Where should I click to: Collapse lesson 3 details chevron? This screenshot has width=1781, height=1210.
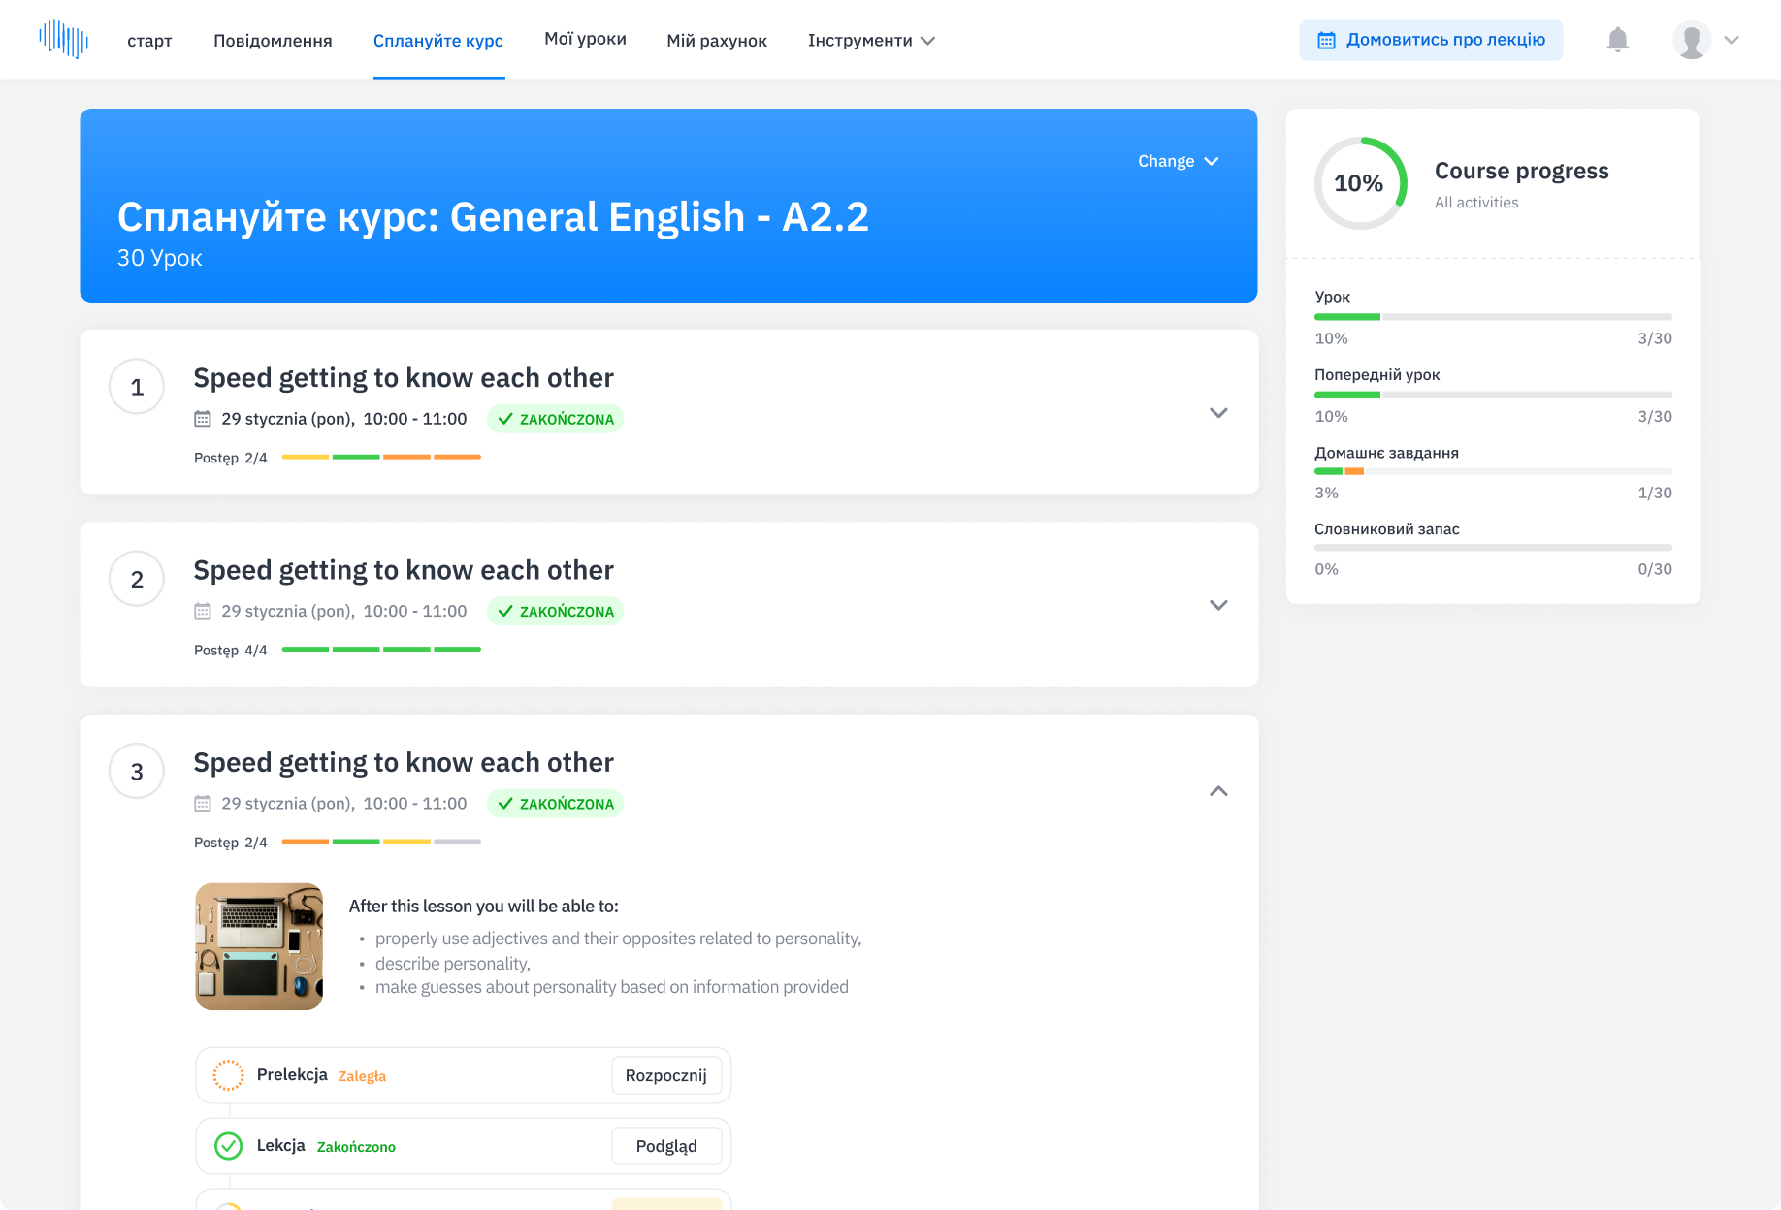tap(1218, 791)
